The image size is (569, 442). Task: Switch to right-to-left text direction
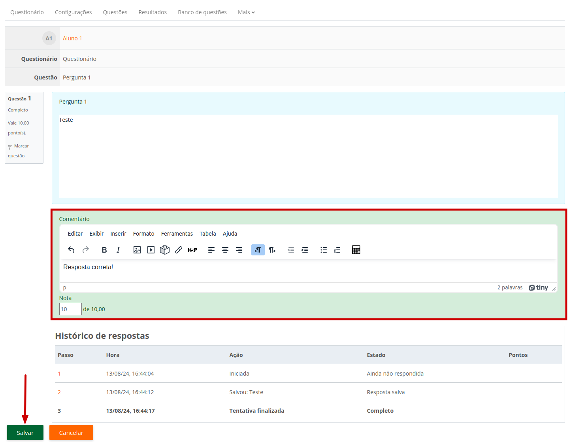coord(272,250)
